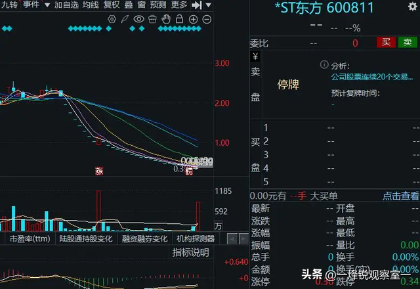Open the 更多 menu
The width and height of the screenshot is (420, 289).
click(x=179, y=5)
